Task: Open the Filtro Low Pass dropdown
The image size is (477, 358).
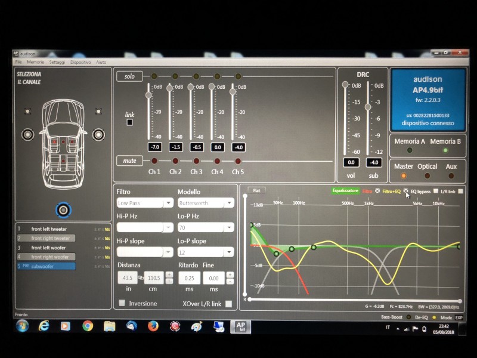Action: coord(145,203)
